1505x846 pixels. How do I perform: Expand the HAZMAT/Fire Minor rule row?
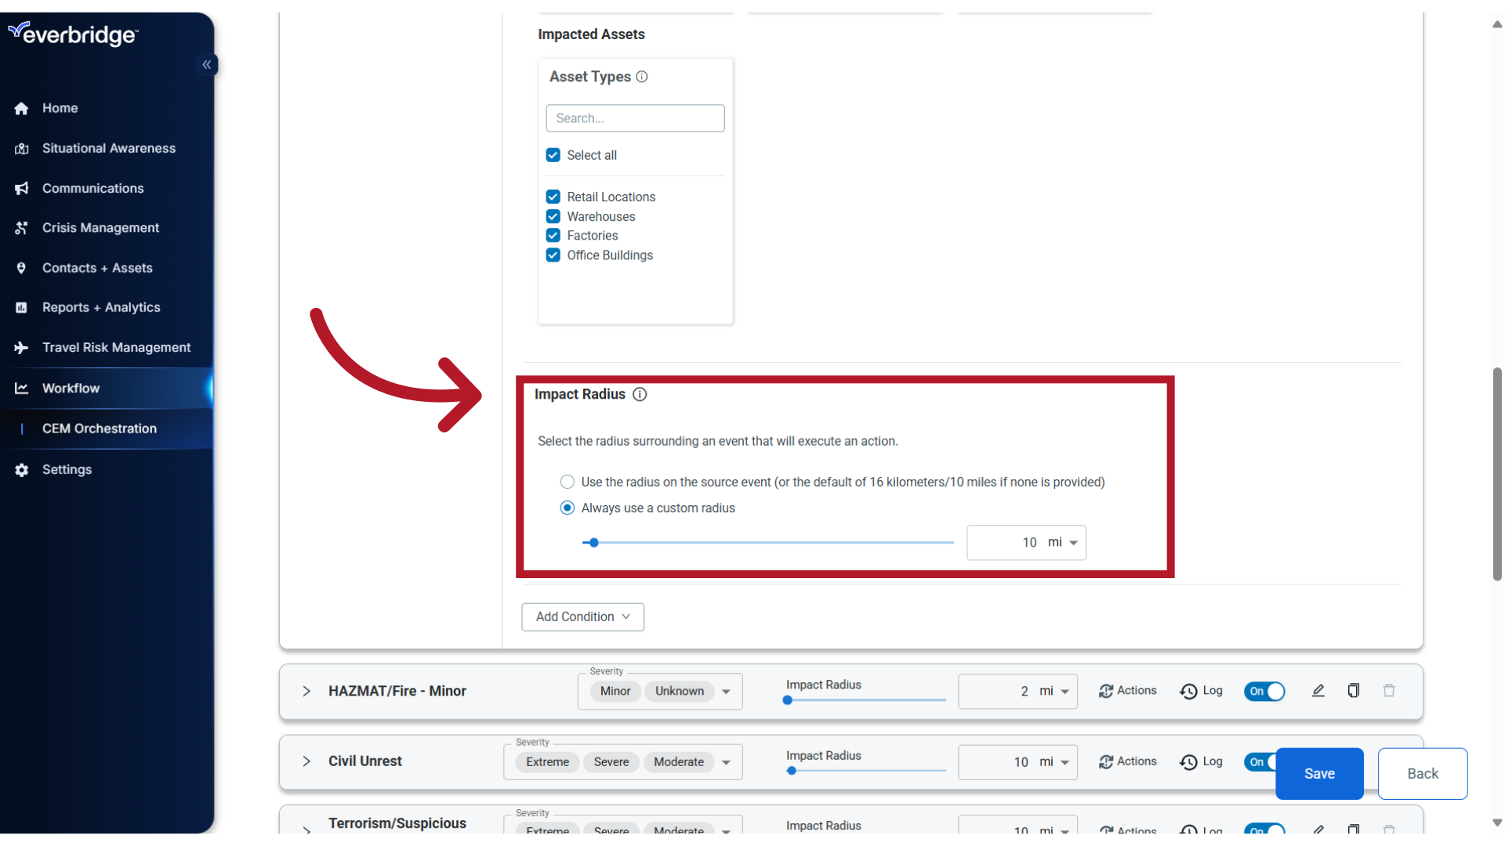(x=305, y=690)
